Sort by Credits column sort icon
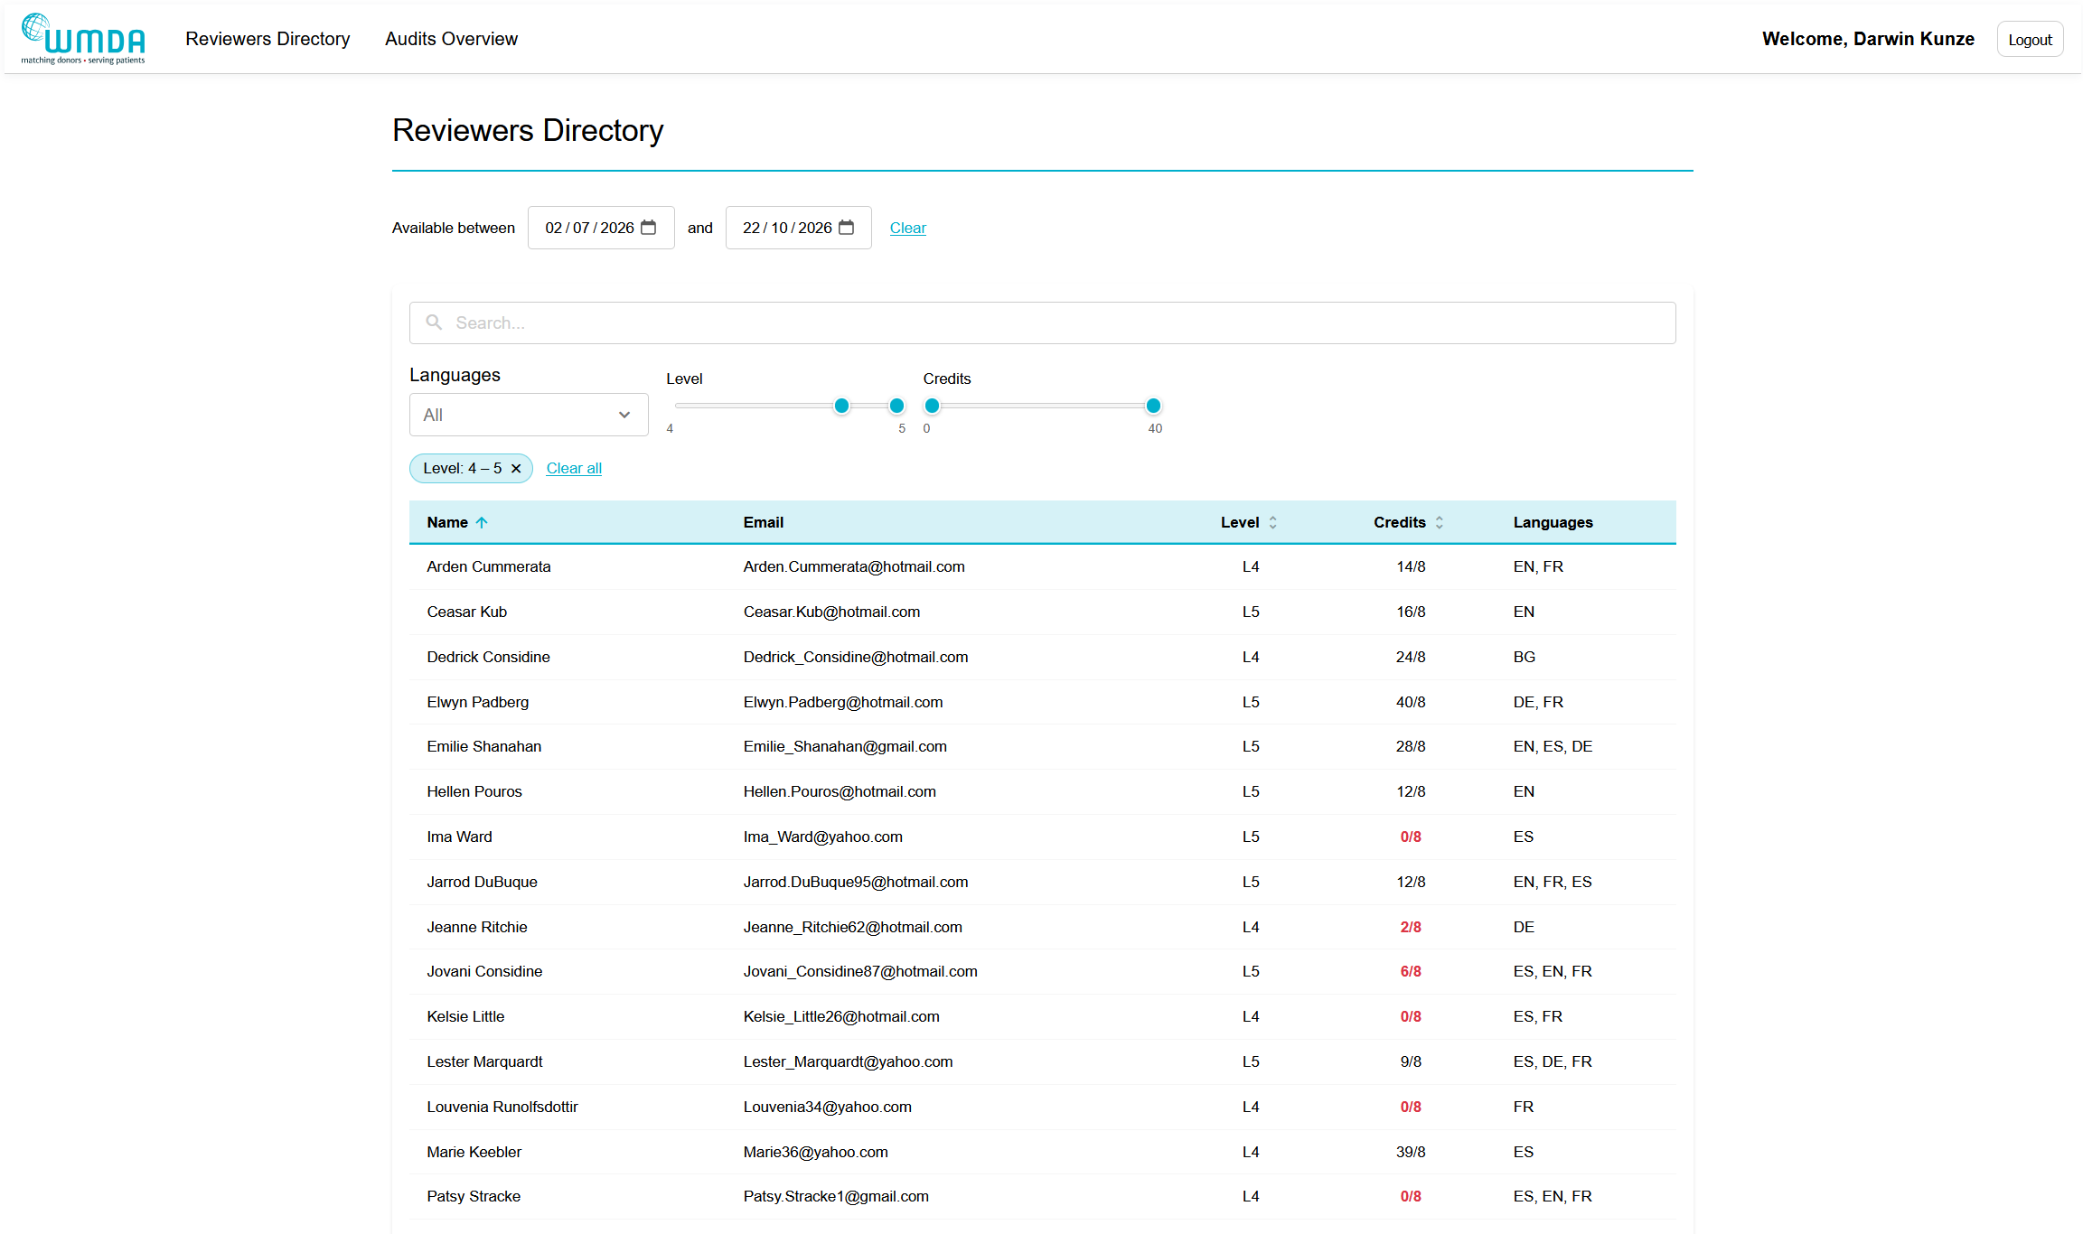2083x1234 pixels. [1440, 522]
